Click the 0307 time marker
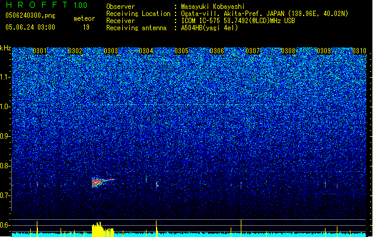Screen dimensions: 373x237 pyautogui.click(x=253, y=51)
